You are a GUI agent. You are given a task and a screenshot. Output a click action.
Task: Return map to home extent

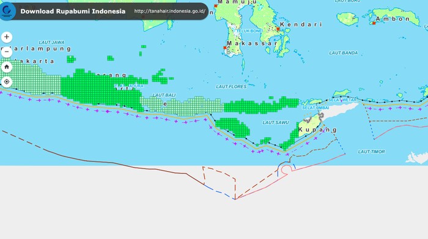(7, 67)
